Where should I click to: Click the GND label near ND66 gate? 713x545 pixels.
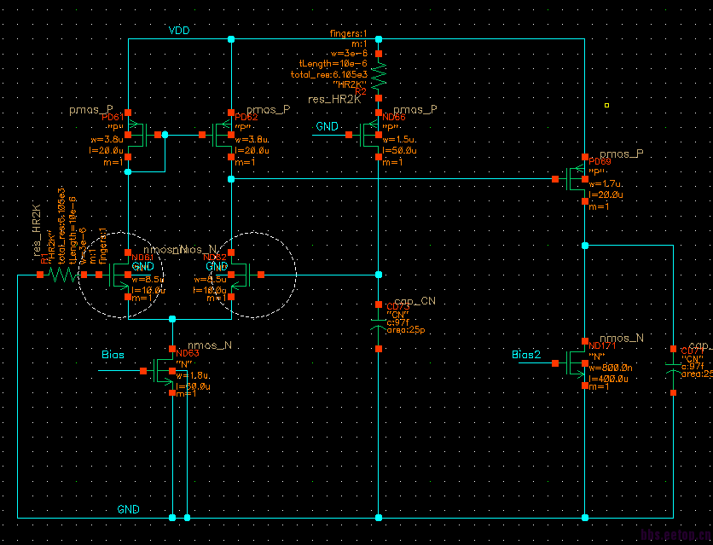[327, 126]
